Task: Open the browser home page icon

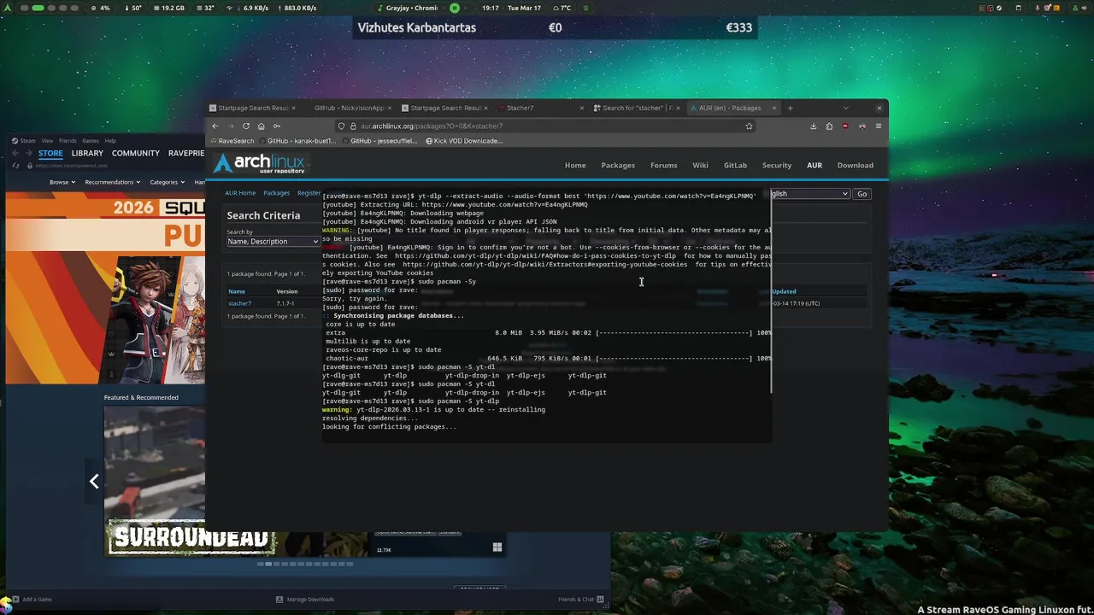Action: pyautogui.click(x=262, y=126)
